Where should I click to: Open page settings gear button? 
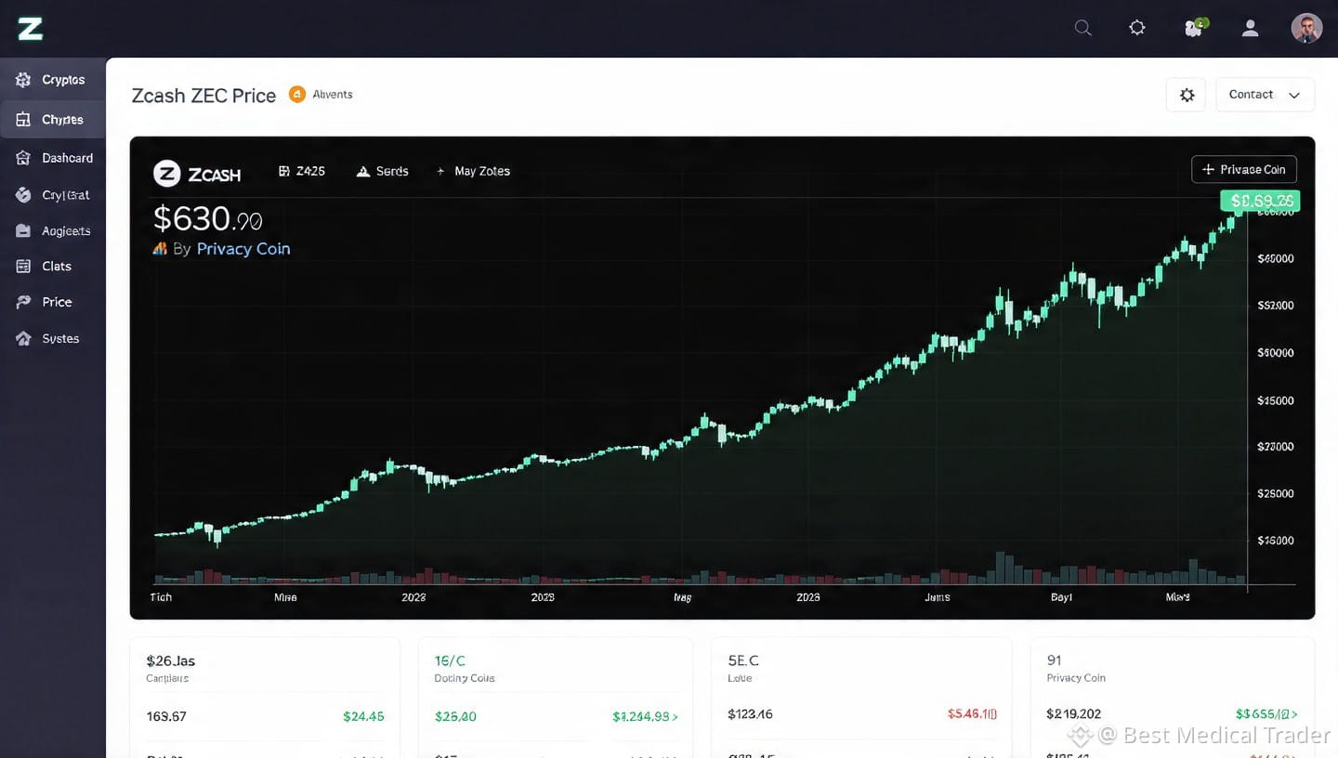(x=1187, y=95)
